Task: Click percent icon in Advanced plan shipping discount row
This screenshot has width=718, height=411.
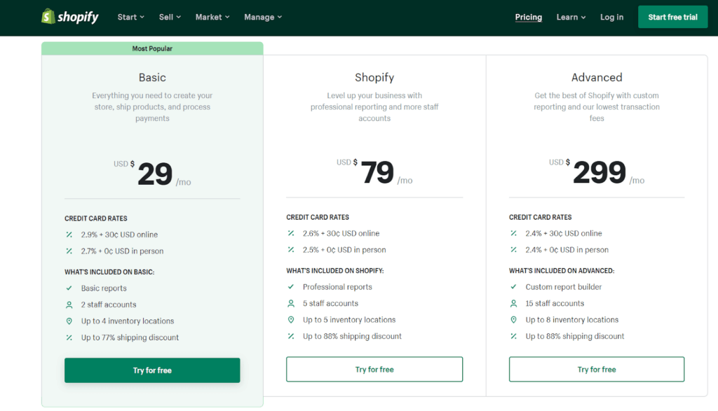Action: 513,336
